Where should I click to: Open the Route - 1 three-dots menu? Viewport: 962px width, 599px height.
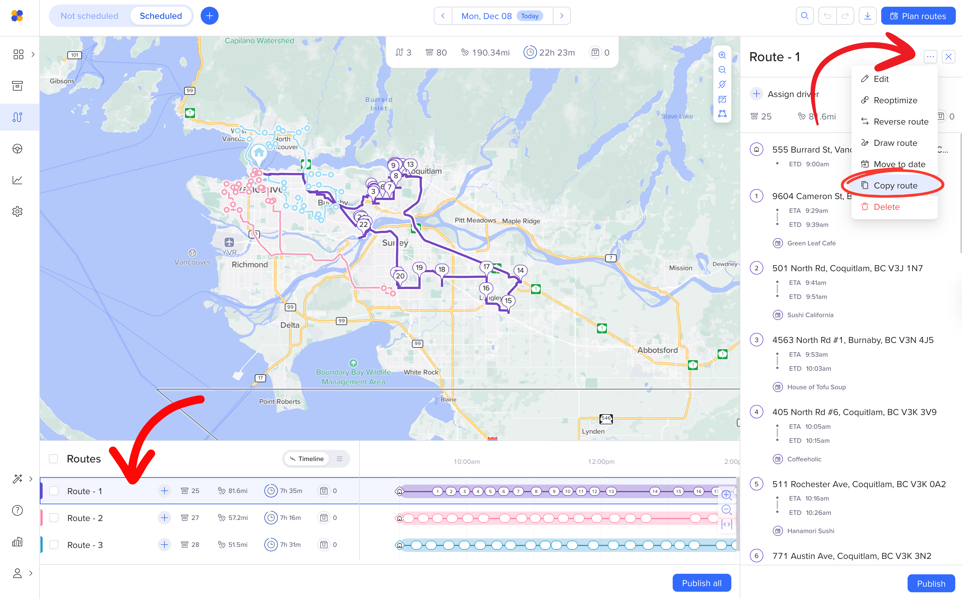pos(930,57)
